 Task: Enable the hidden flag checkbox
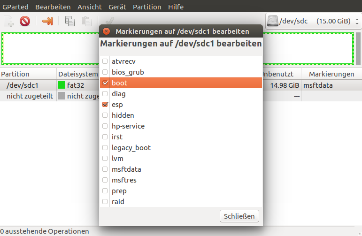pyautogui.click(x=105, y=115)
